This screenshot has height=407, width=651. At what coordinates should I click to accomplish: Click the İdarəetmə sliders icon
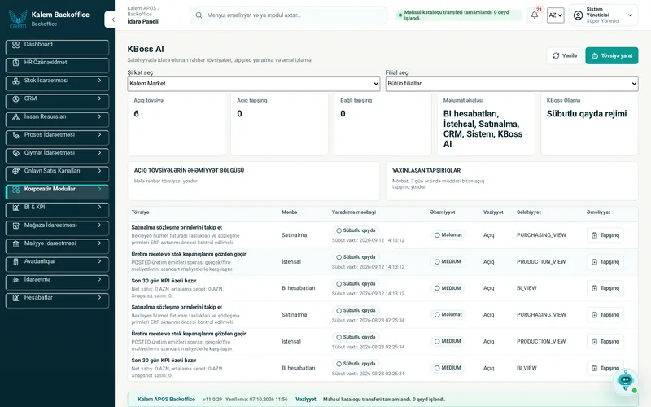point(15,280)
